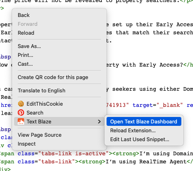The image size is (193, 171).
Task: Open Text Blaze Dashboard
Action: (144, 121)
